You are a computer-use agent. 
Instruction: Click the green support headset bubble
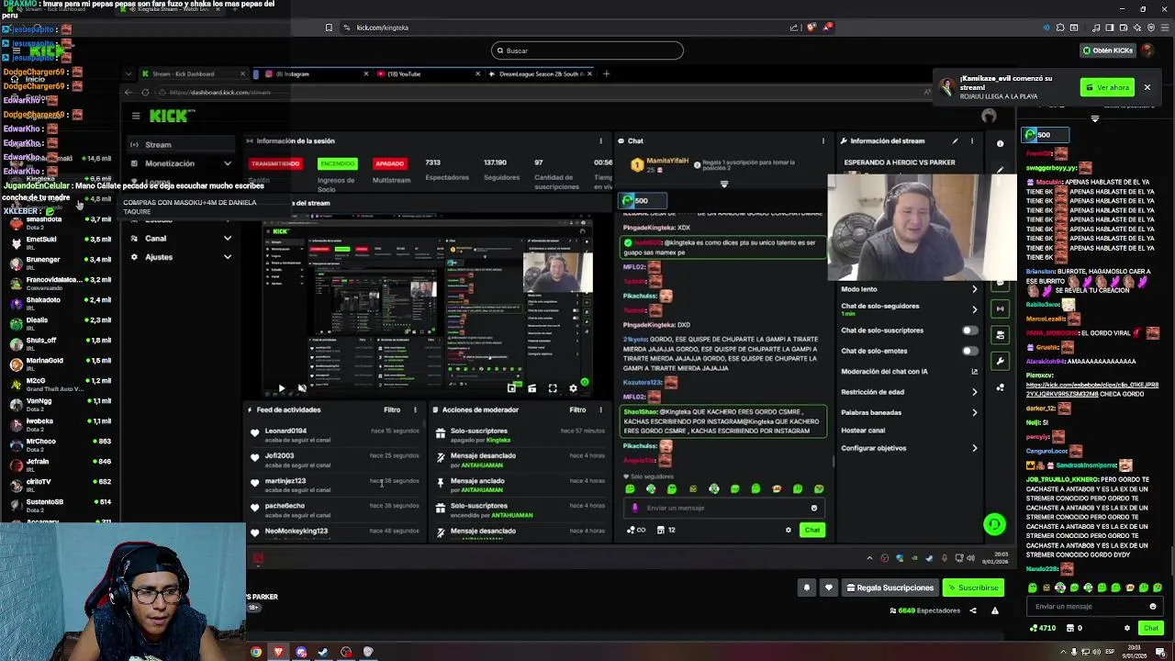coord(994,524)
